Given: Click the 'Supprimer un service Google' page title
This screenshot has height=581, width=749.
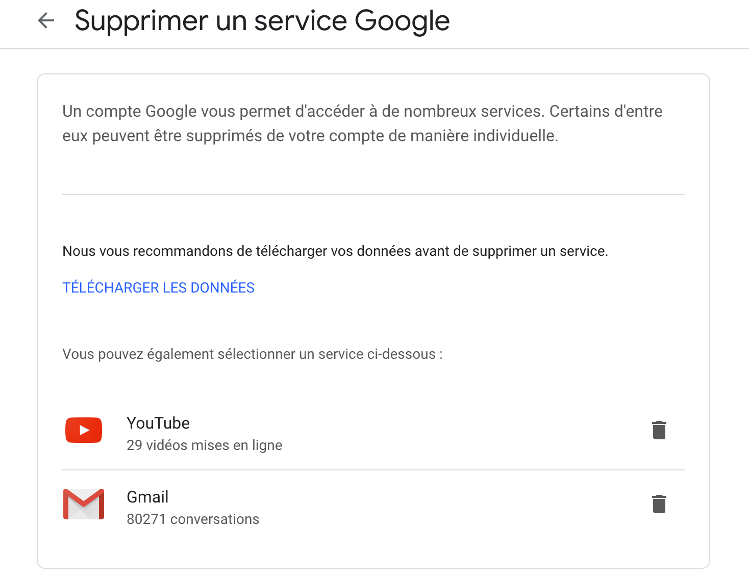Looking at the screenshot, I should click(x=262, y=21).
